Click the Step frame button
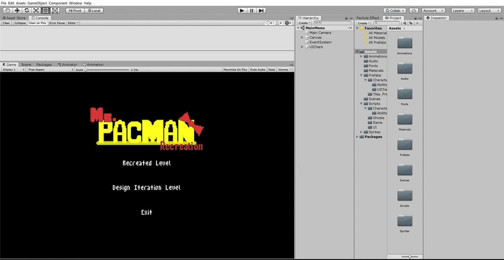Screen dimensions: 504x260 [x=261, y=11]
